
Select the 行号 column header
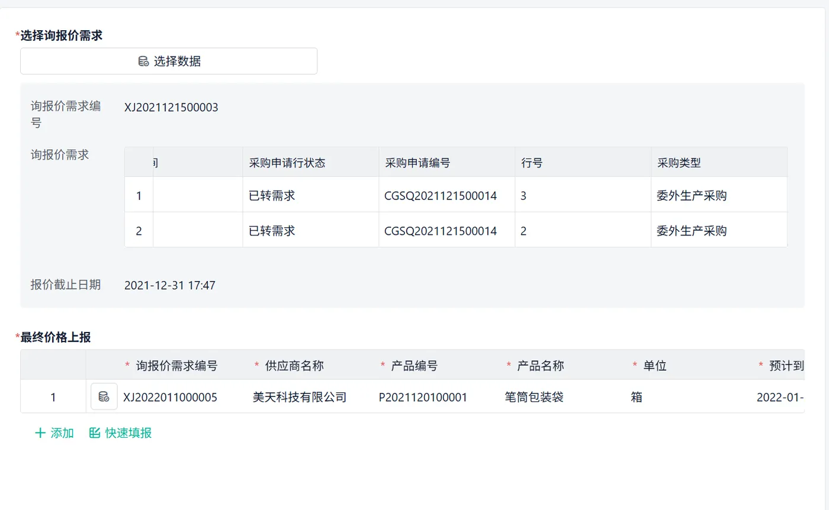(532, 163)
